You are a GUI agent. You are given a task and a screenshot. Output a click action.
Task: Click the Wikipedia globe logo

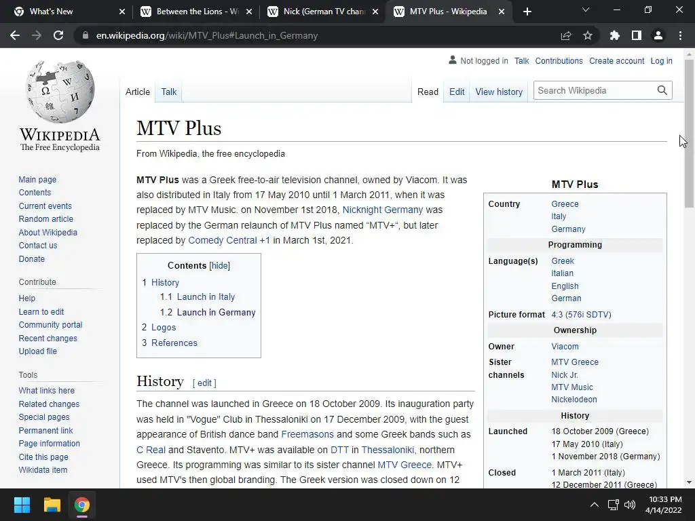point(60,92)
